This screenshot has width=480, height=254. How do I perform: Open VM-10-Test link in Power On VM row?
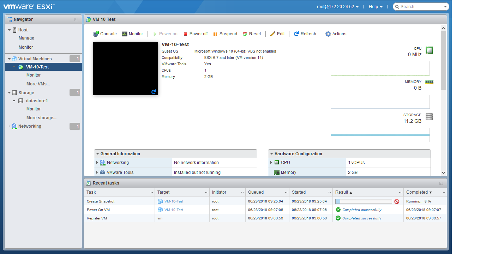click(x=174, y=210)
